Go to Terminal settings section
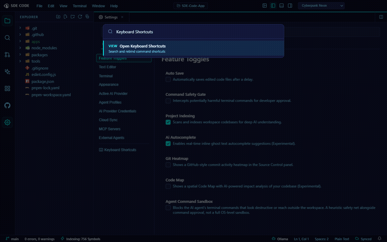The image size is (387, 242). [105, 76]
